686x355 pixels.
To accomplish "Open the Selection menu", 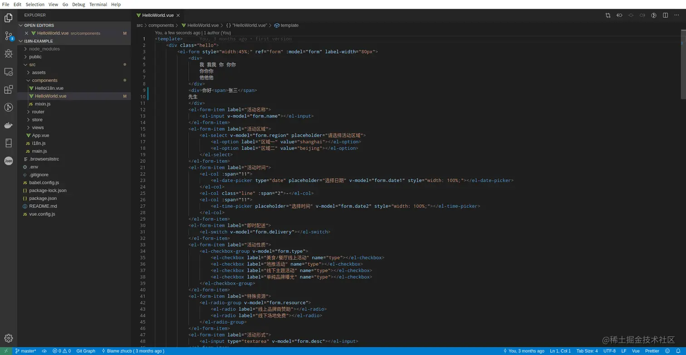I will (35, 5).
